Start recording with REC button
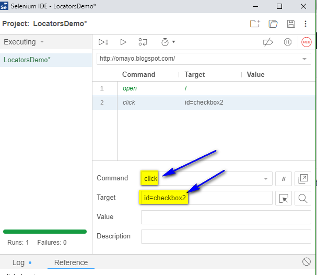 pyautogui.click(x=306, y=42)
